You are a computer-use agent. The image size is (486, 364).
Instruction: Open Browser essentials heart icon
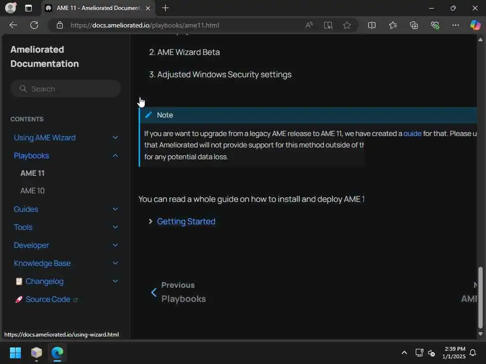coord(435,25)
